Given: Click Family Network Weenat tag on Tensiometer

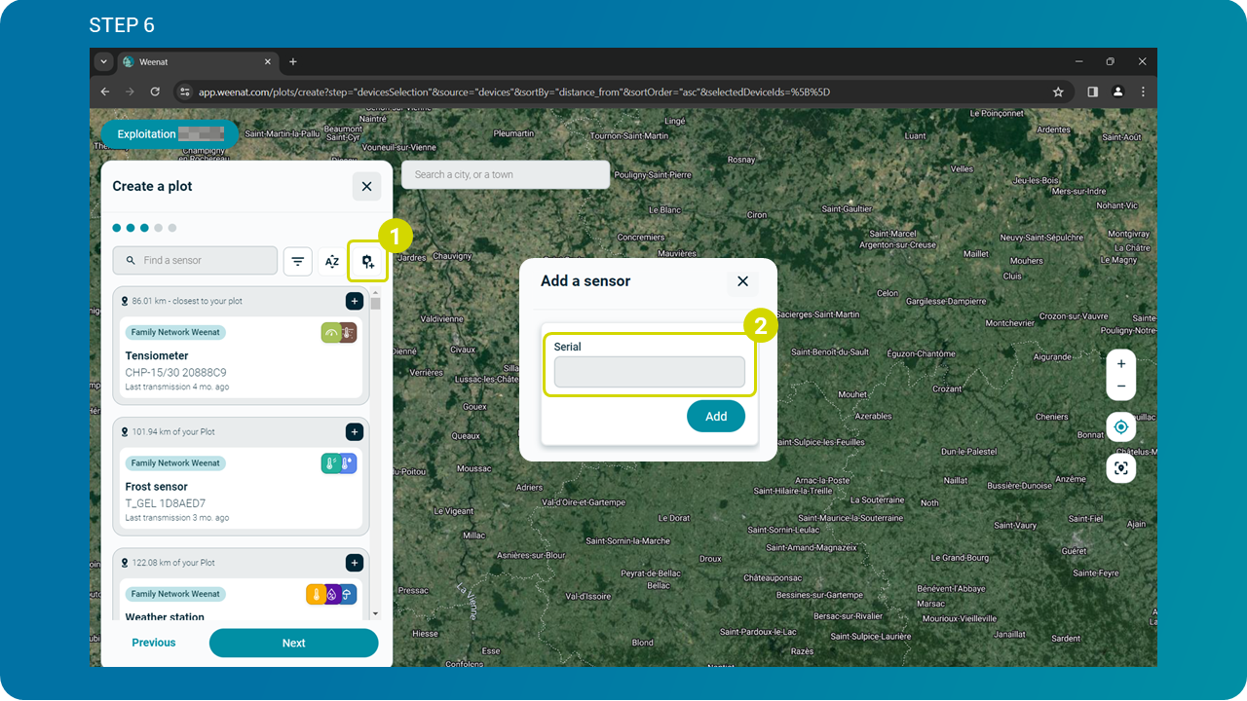Looking at the screenshot, I should point(175,332).
